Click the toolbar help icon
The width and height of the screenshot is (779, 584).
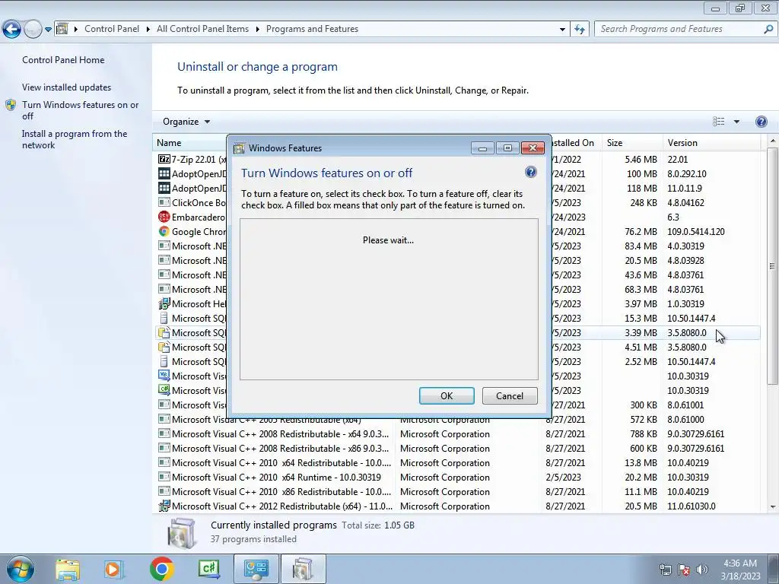(x=761, y=122)
